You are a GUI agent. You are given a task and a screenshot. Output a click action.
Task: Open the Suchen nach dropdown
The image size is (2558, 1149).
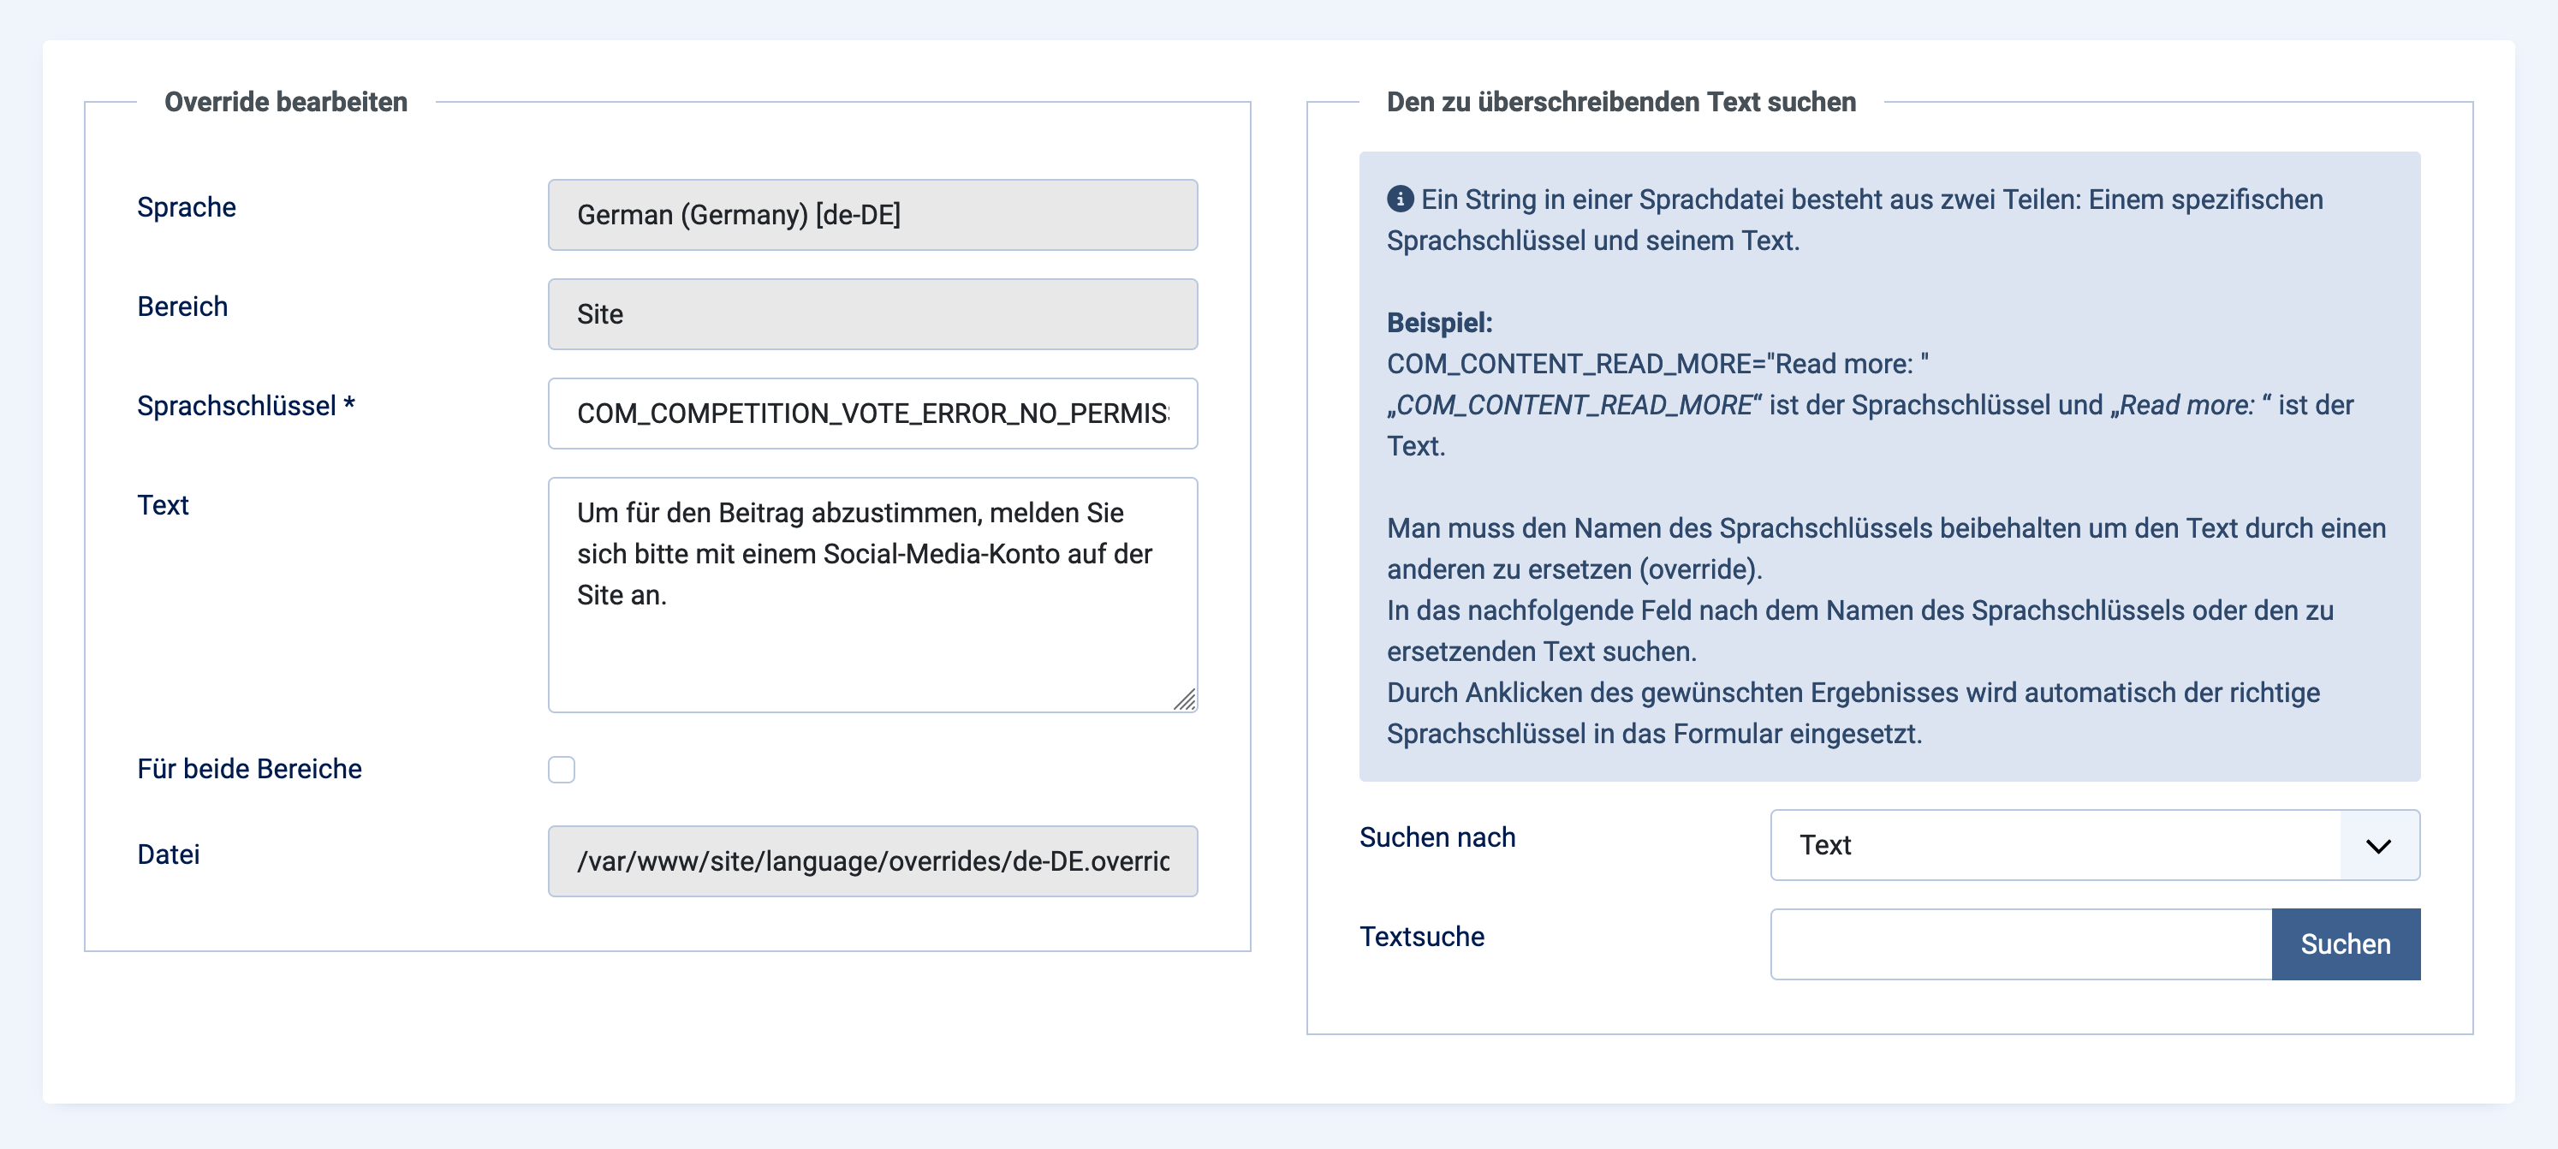pos(2055,845)
